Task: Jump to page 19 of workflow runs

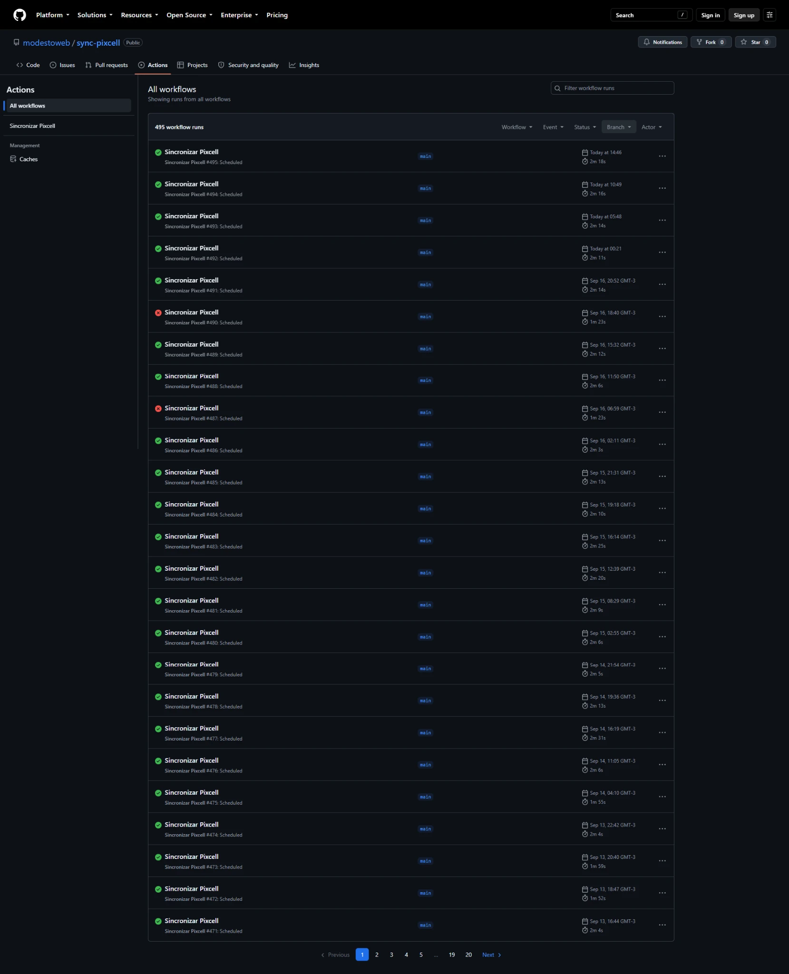Action: click(x=452, y=955)
